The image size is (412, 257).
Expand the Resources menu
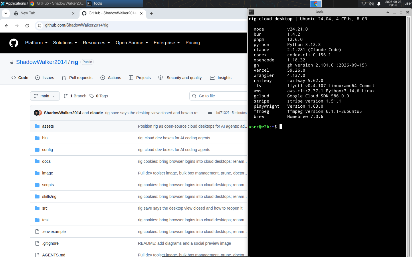[96, 43]
